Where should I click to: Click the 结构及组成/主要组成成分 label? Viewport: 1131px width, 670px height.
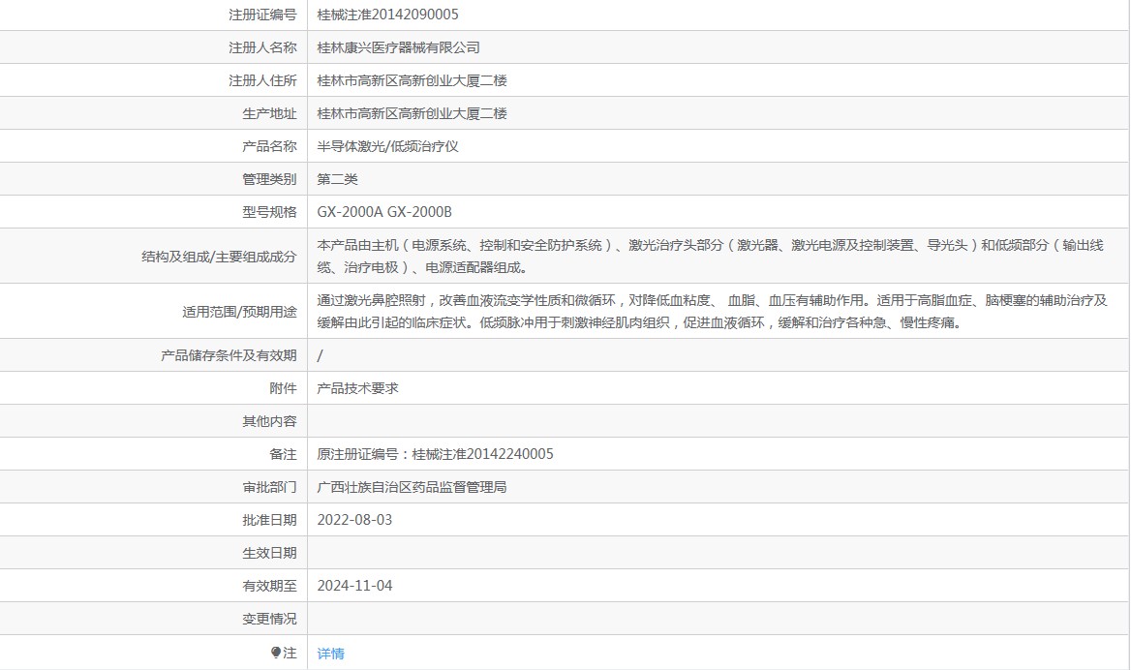tap(219, 257)
